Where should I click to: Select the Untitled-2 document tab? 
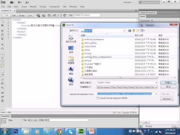pyautogui.click(x=6, y=10)
